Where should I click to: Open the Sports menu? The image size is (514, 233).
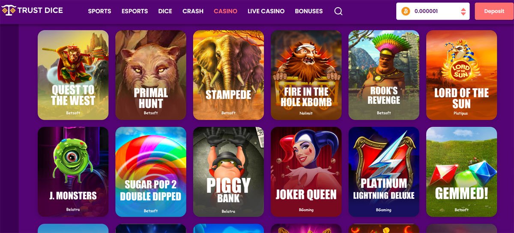99,11
